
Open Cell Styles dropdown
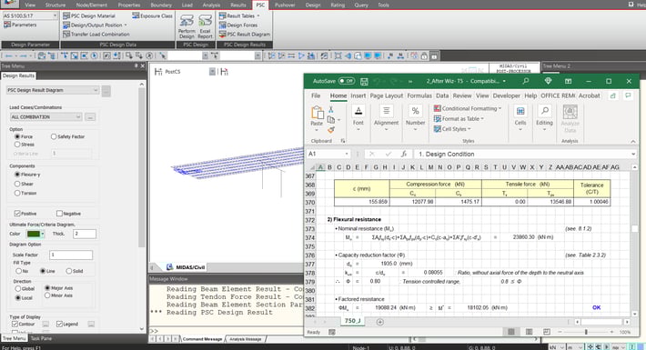452,129
